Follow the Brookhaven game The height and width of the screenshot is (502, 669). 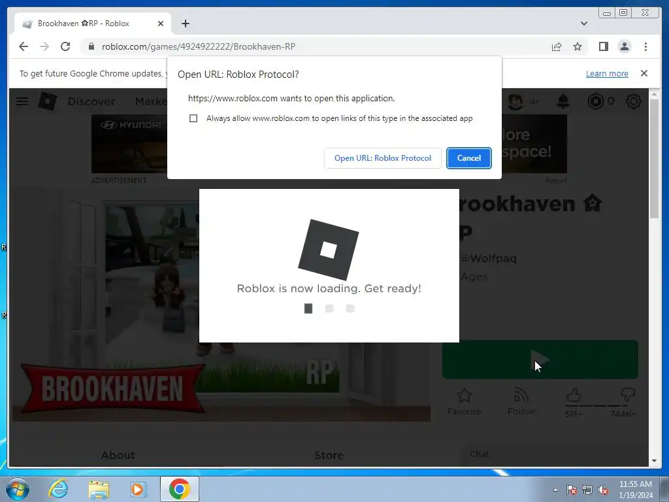click(521, 401)
